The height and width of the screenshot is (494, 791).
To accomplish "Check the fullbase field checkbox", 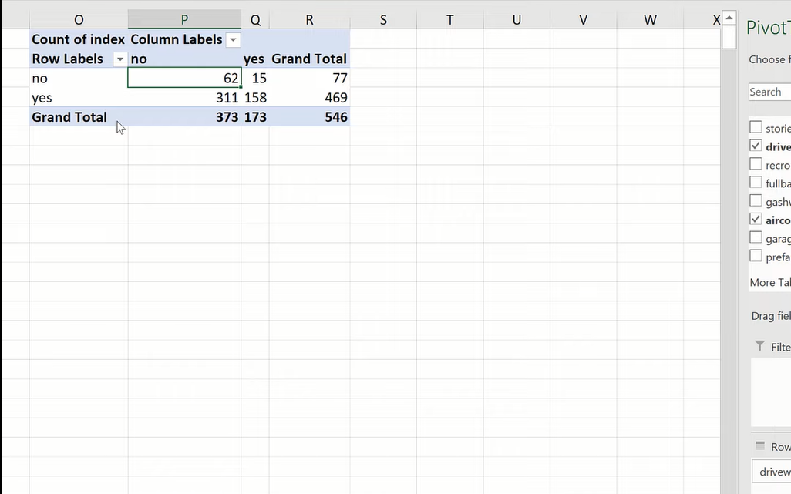I will click(x=756, y=182).
